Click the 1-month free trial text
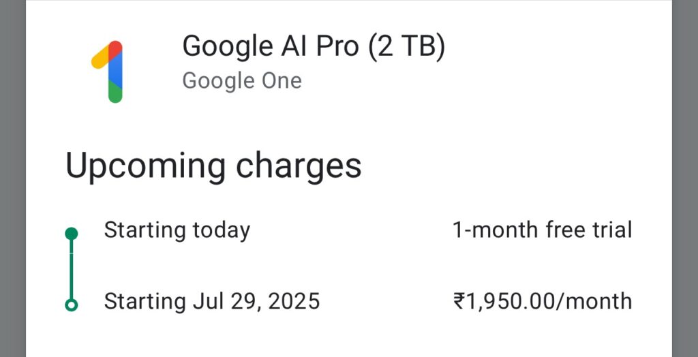The image size is (698, 357). pos(542,230)
